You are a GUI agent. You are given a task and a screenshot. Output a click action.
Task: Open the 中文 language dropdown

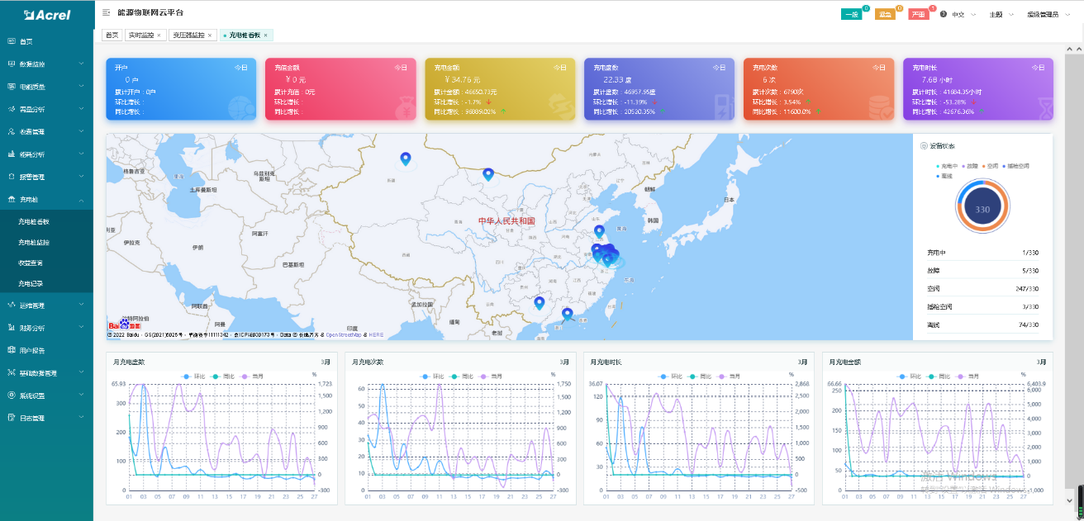963,15
